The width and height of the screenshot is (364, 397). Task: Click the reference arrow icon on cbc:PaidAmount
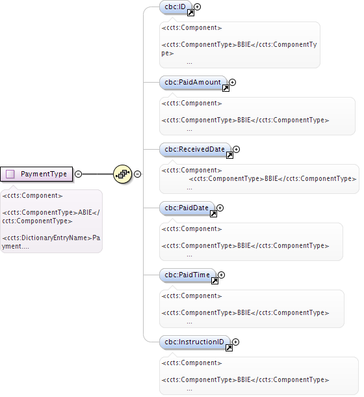point(226,88)
